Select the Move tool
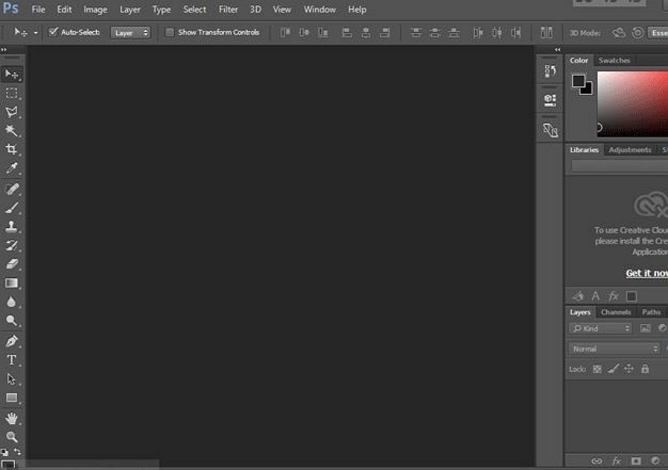 [x=12, y=74]
